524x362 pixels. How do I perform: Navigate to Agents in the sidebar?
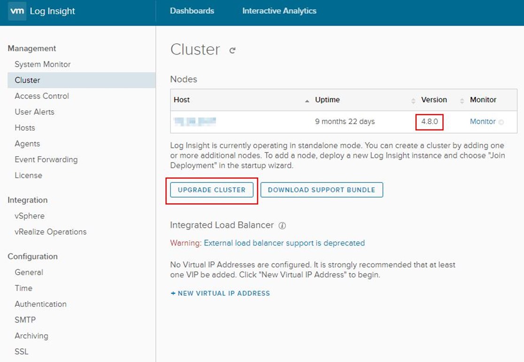[x=27, y=143]
